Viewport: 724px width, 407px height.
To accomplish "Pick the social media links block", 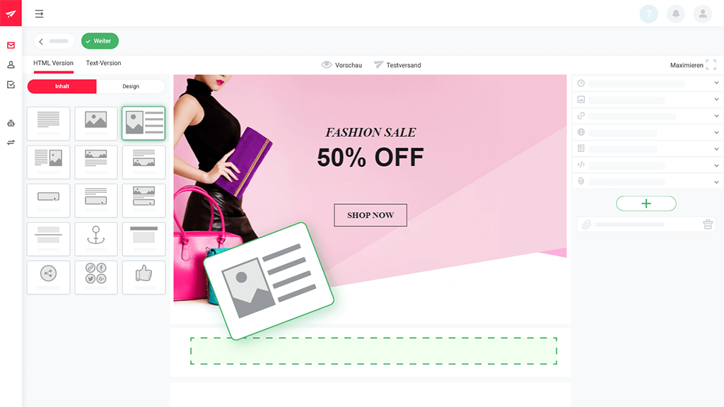I will click(x=96, y=277).
